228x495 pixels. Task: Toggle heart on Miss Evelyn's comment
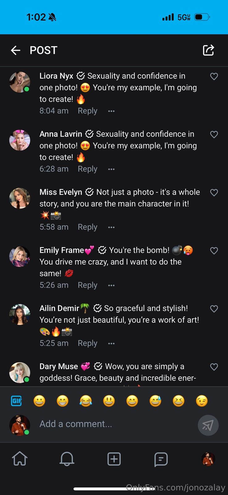click(x=214, y=192)
